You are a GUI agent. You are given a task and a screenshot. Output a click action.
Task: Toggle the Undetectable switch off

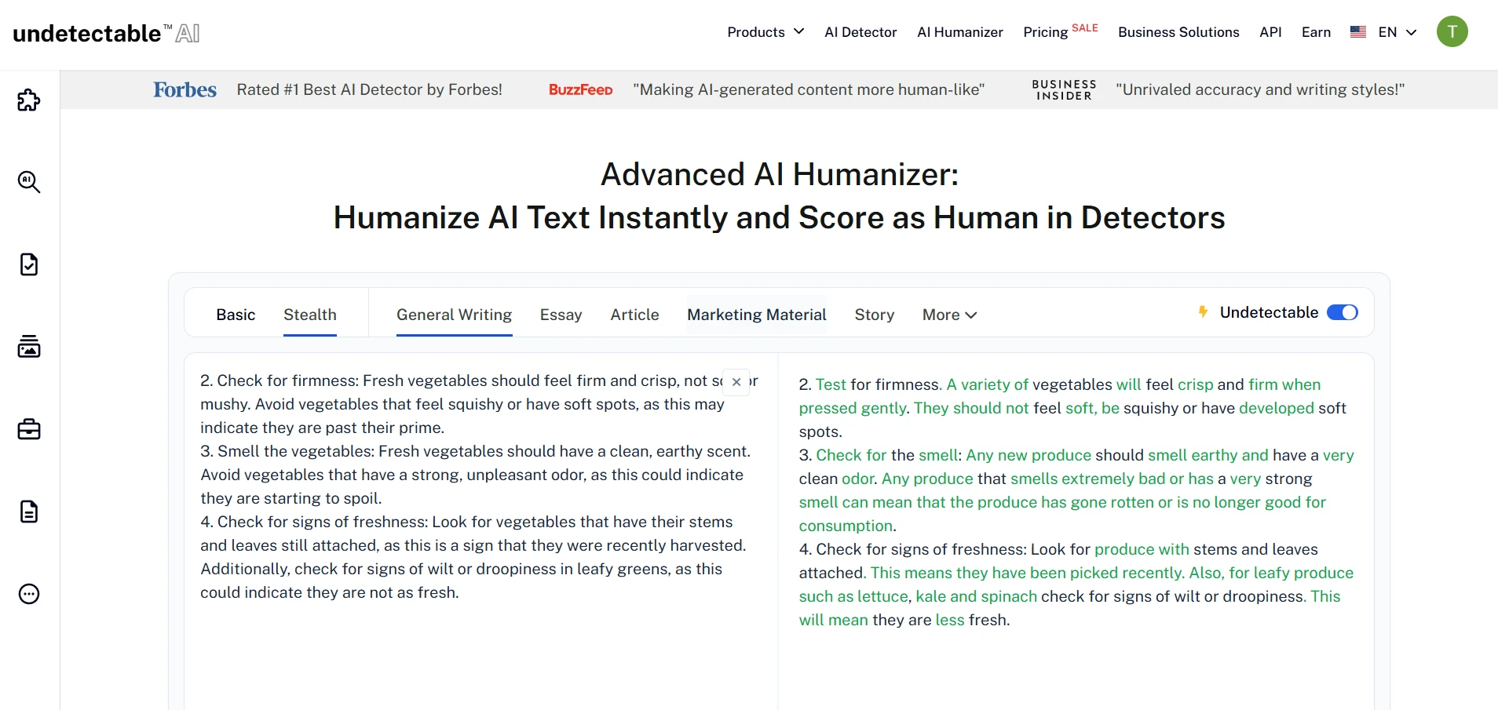(x=1342, y=312)
